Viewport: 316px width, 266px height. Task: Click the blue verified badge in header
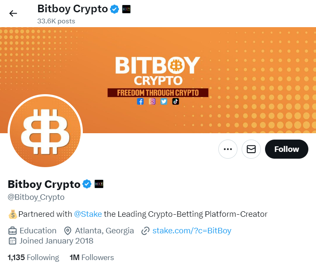pyautogui.click(x=115, y=9)
